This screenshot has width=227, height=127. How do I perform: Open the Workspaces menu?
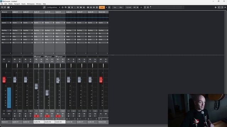(31, 4)
